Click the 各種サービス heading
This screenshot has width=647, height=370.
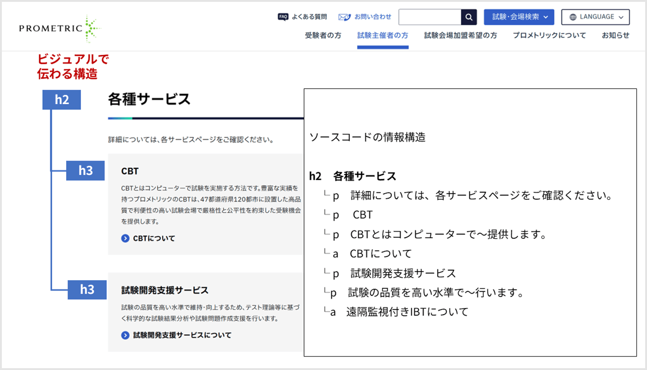point(149,99)
